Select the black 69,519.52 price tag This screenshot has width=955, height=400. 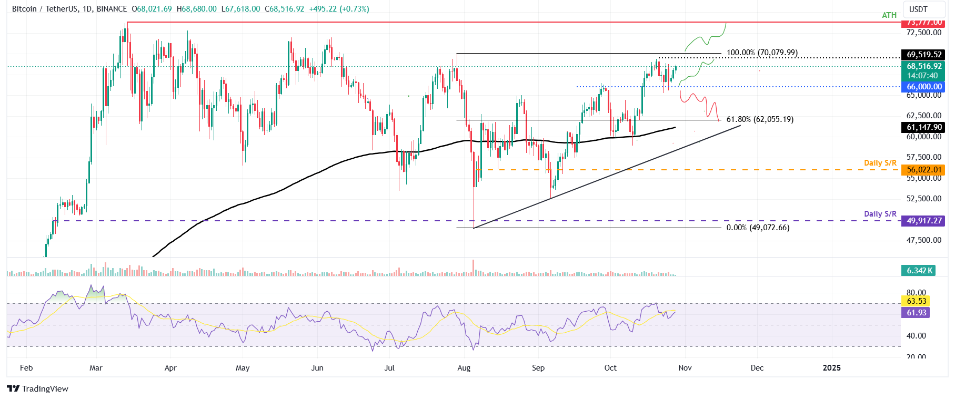[923, 55]
